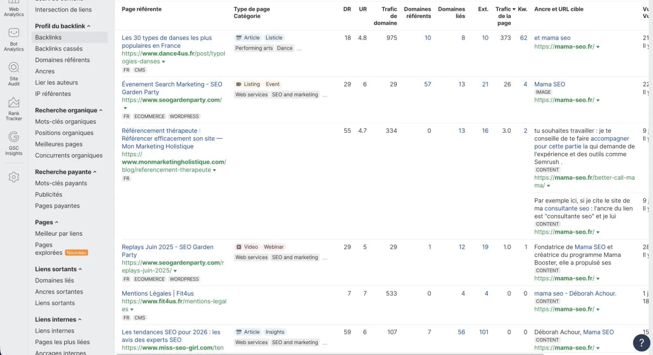Open the Trafic de la page sort dropdown
Image resolution: width=653 pixels, height=355 pixels.
(513, 9)
